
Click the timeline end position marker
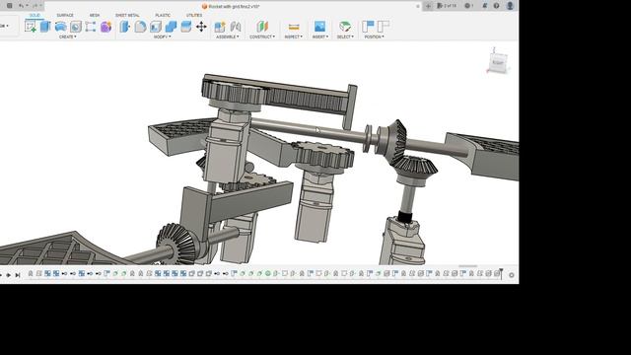[502, 273]
